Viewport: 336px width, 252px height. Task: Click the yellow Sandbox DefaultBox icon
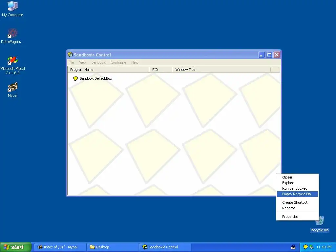coord(75,79)
